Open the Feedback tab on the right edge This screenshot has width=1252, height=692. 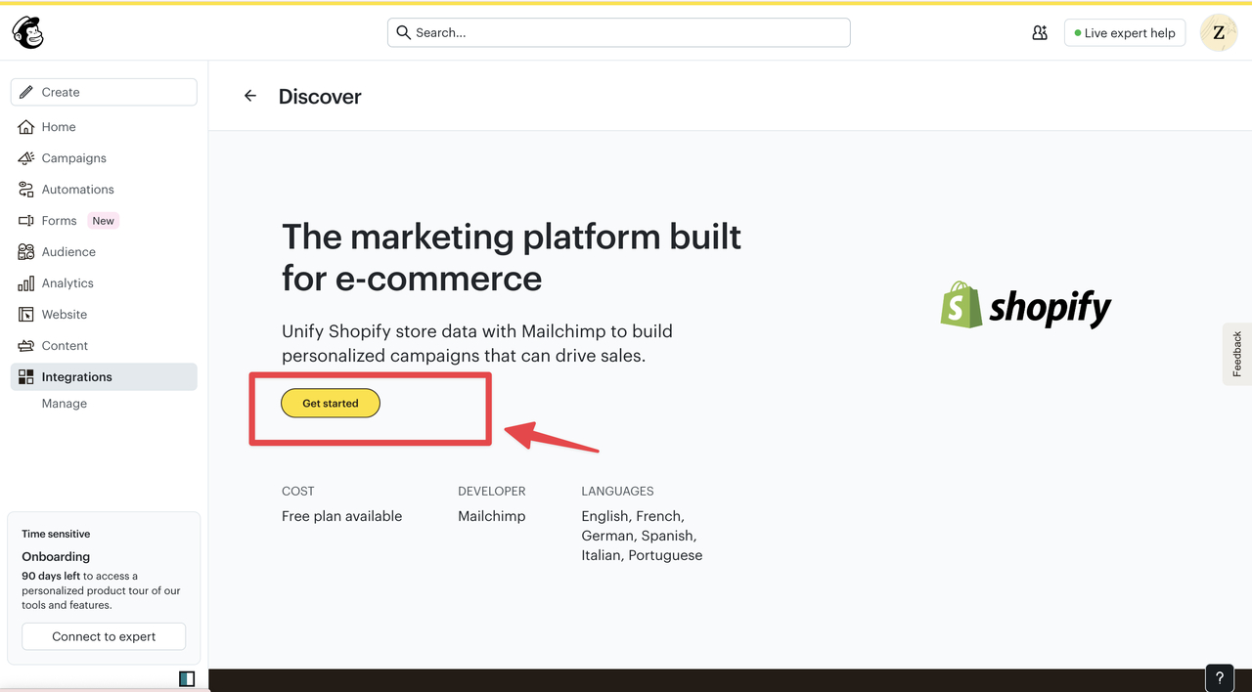1236,353
